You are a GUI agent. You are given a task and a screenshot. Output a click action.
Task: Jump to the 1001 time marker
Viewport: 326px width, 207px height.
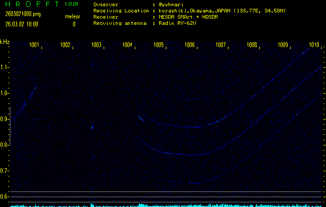[34, 45]
